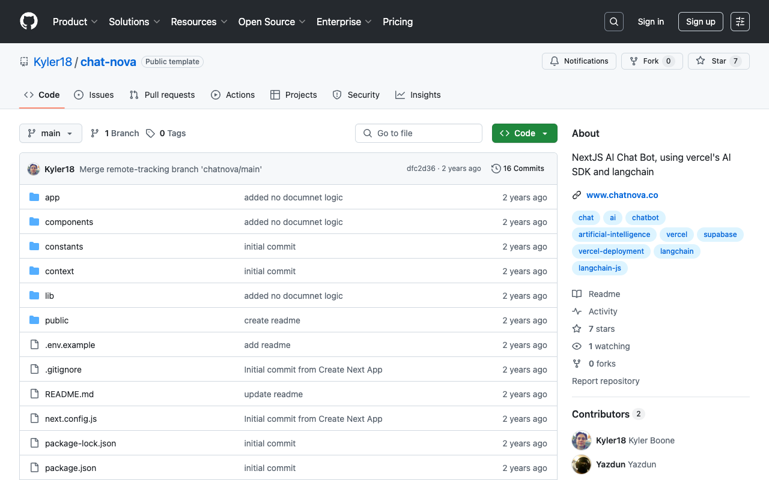
Task: Fork the chat-nova repository
Action: coord(652,61)
